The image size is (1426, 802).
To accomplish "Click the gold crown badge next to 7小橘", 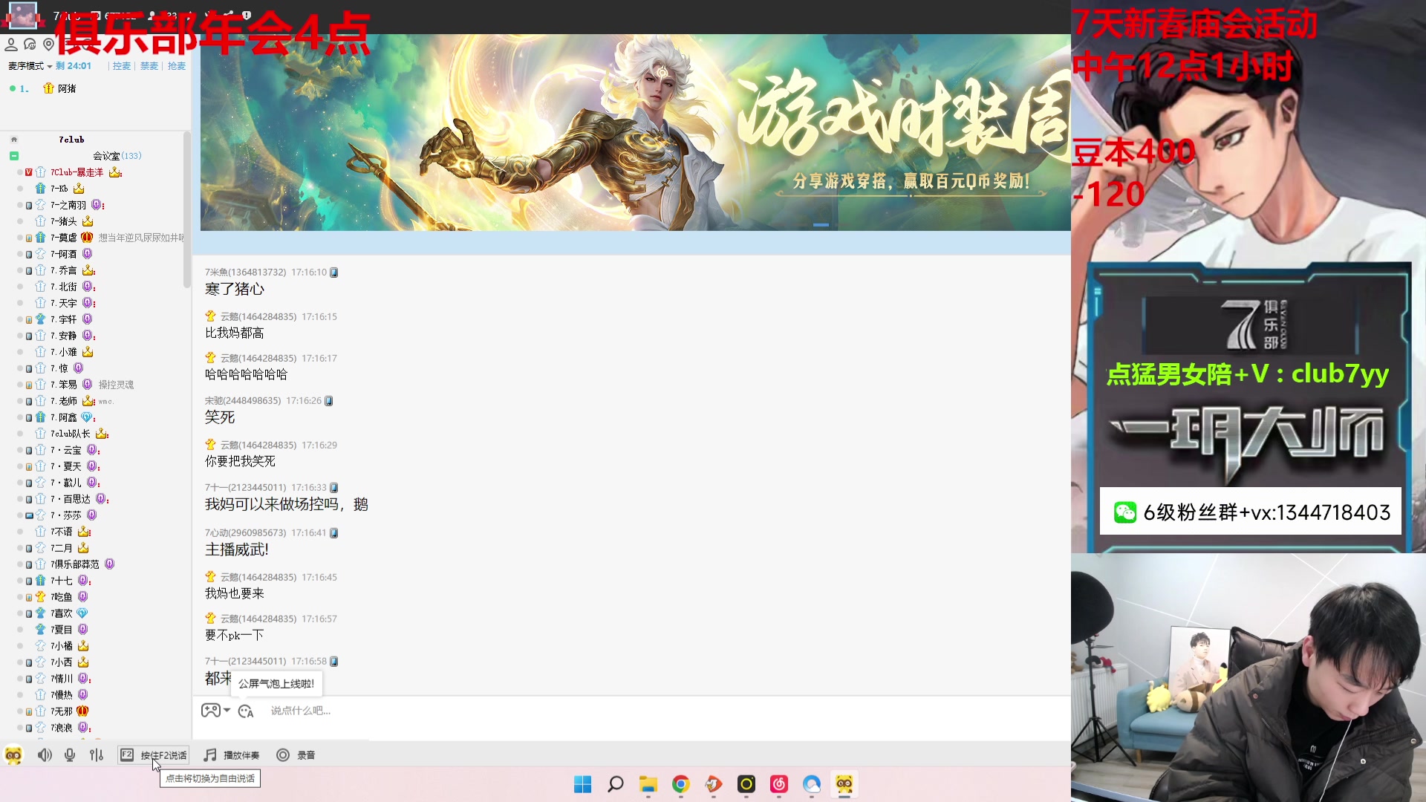I will tap(83, 646).
